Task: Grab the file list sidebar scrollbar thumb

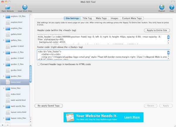Action: coord(31,74)
